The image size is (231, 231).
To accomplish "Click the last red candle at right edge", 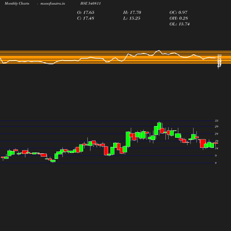I will [215, 143].
